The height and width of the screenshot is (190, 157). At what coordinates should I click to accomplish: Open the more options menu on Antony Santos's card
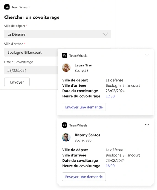coord(147,125)
